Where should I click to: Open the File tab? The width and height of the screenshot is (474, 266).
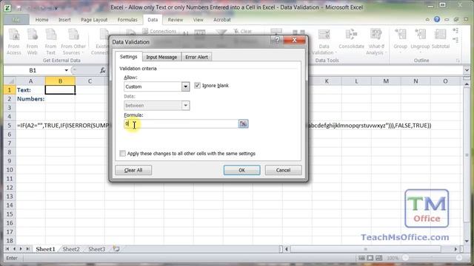coord(16,20)
